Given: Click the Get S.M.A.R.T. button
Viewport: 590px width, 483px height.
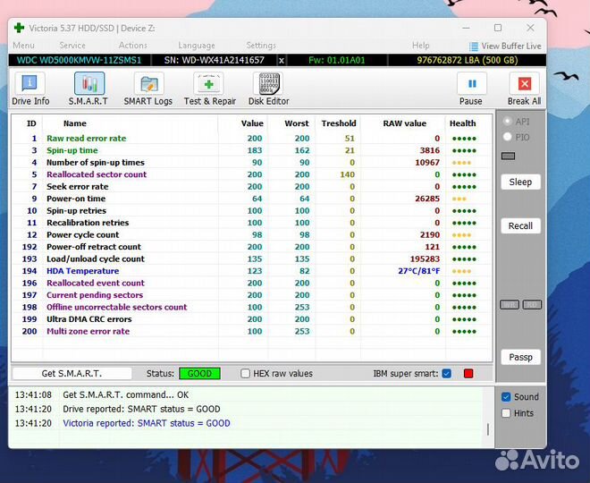Looking at the screenshot, I should 72,373.
